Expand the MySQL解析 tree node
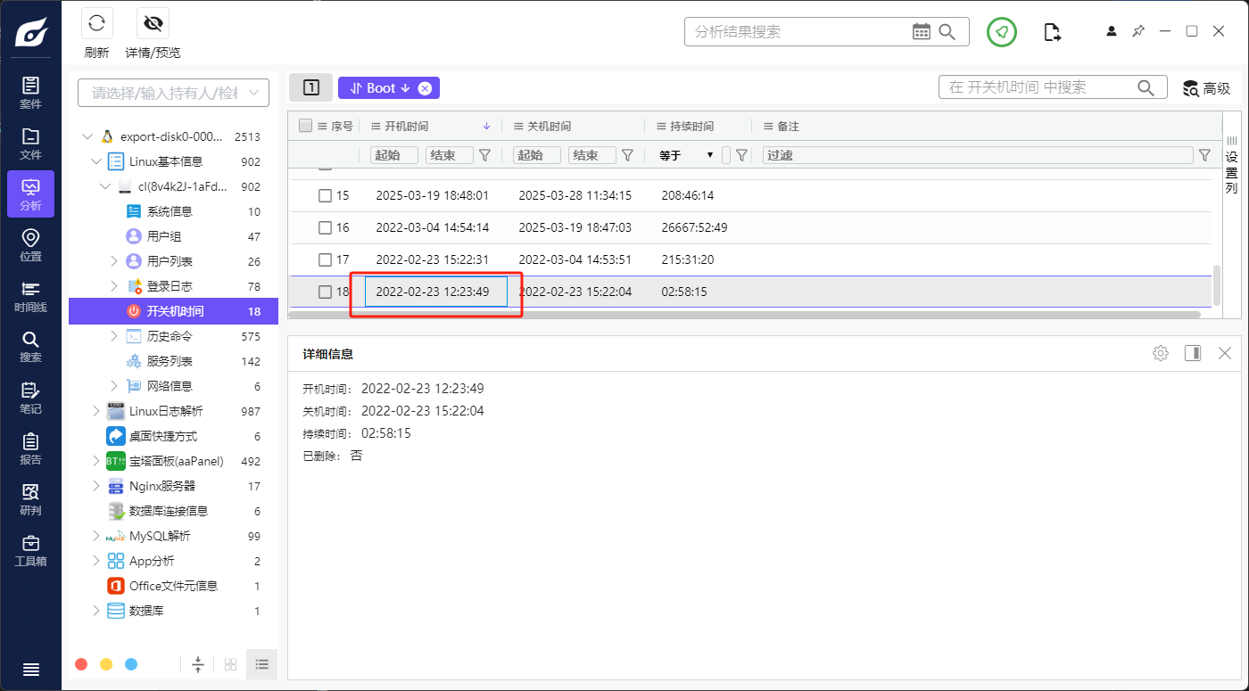The image size is (1249, 691). click(x=97, y=536)
